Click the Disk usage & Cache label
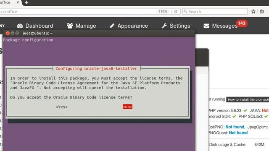Viewport: 269px width, 151px height. coord(228,144)
